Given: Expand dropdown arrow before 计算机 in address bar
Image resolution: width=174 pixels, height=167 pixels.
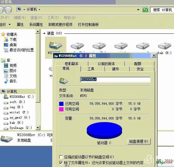Looking at the screenshot, I should pos(24,10).
